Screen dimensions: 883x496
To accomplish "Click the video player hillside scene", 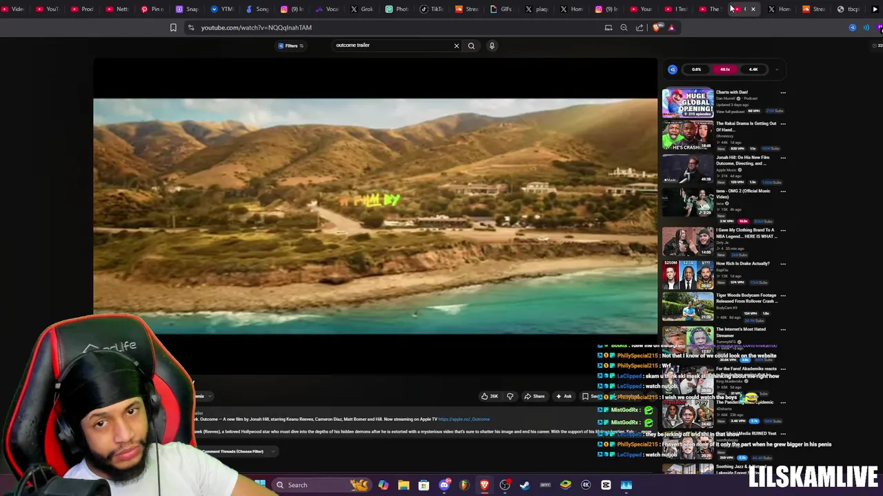I will pyautogui.click(x=375, y=216).
